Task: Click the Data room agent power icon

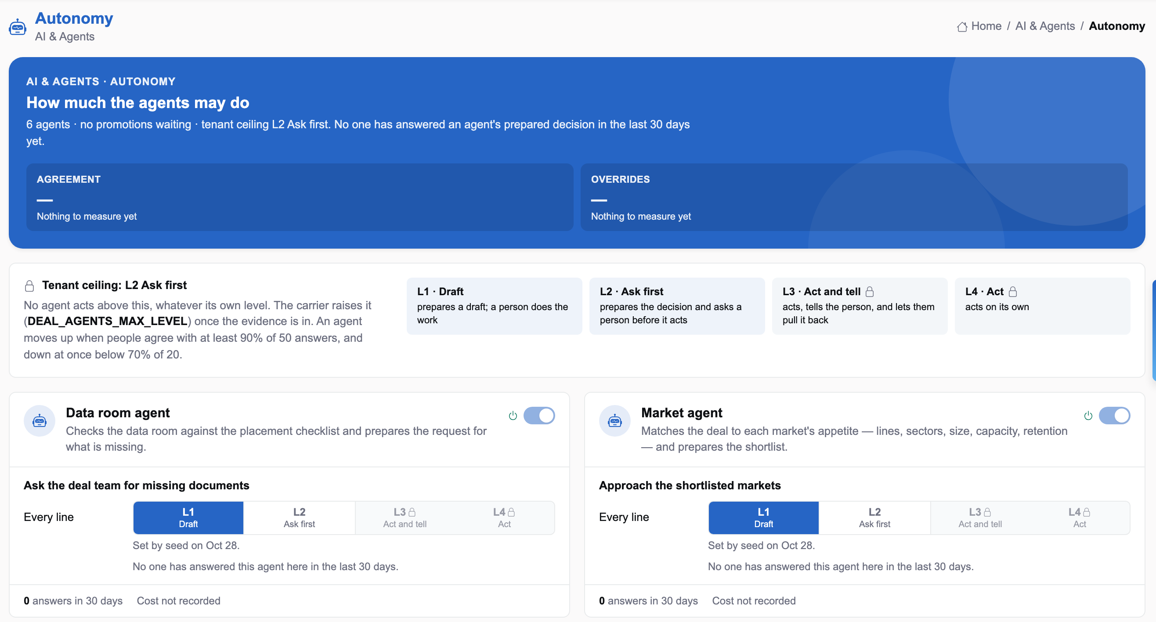Action: click(513, 416)
